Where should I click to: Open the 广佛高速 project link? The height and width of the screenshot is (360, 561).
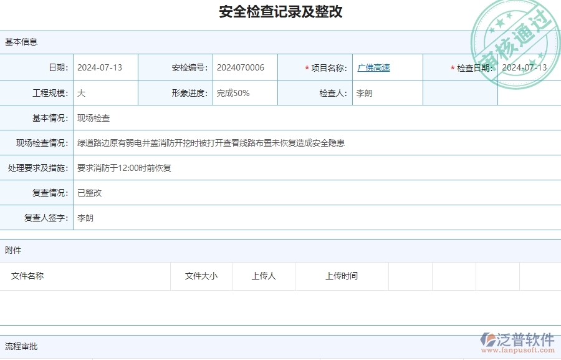pyautogui.click(x=373, y=67)
